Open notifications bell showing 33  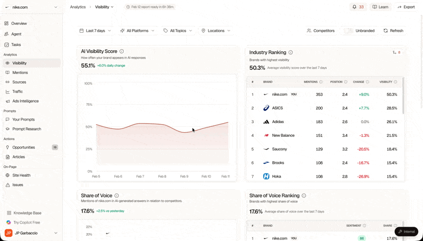click(x=358, y=7)
